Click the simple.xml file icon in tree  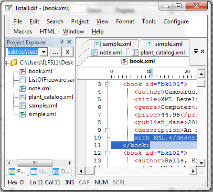22,114
